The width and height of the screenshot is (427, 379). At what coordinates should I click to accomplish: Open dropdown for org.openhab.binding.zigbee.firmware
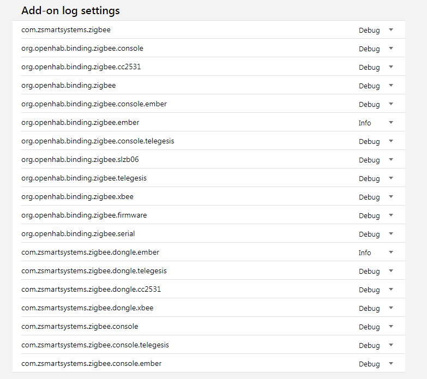[376, 215]
